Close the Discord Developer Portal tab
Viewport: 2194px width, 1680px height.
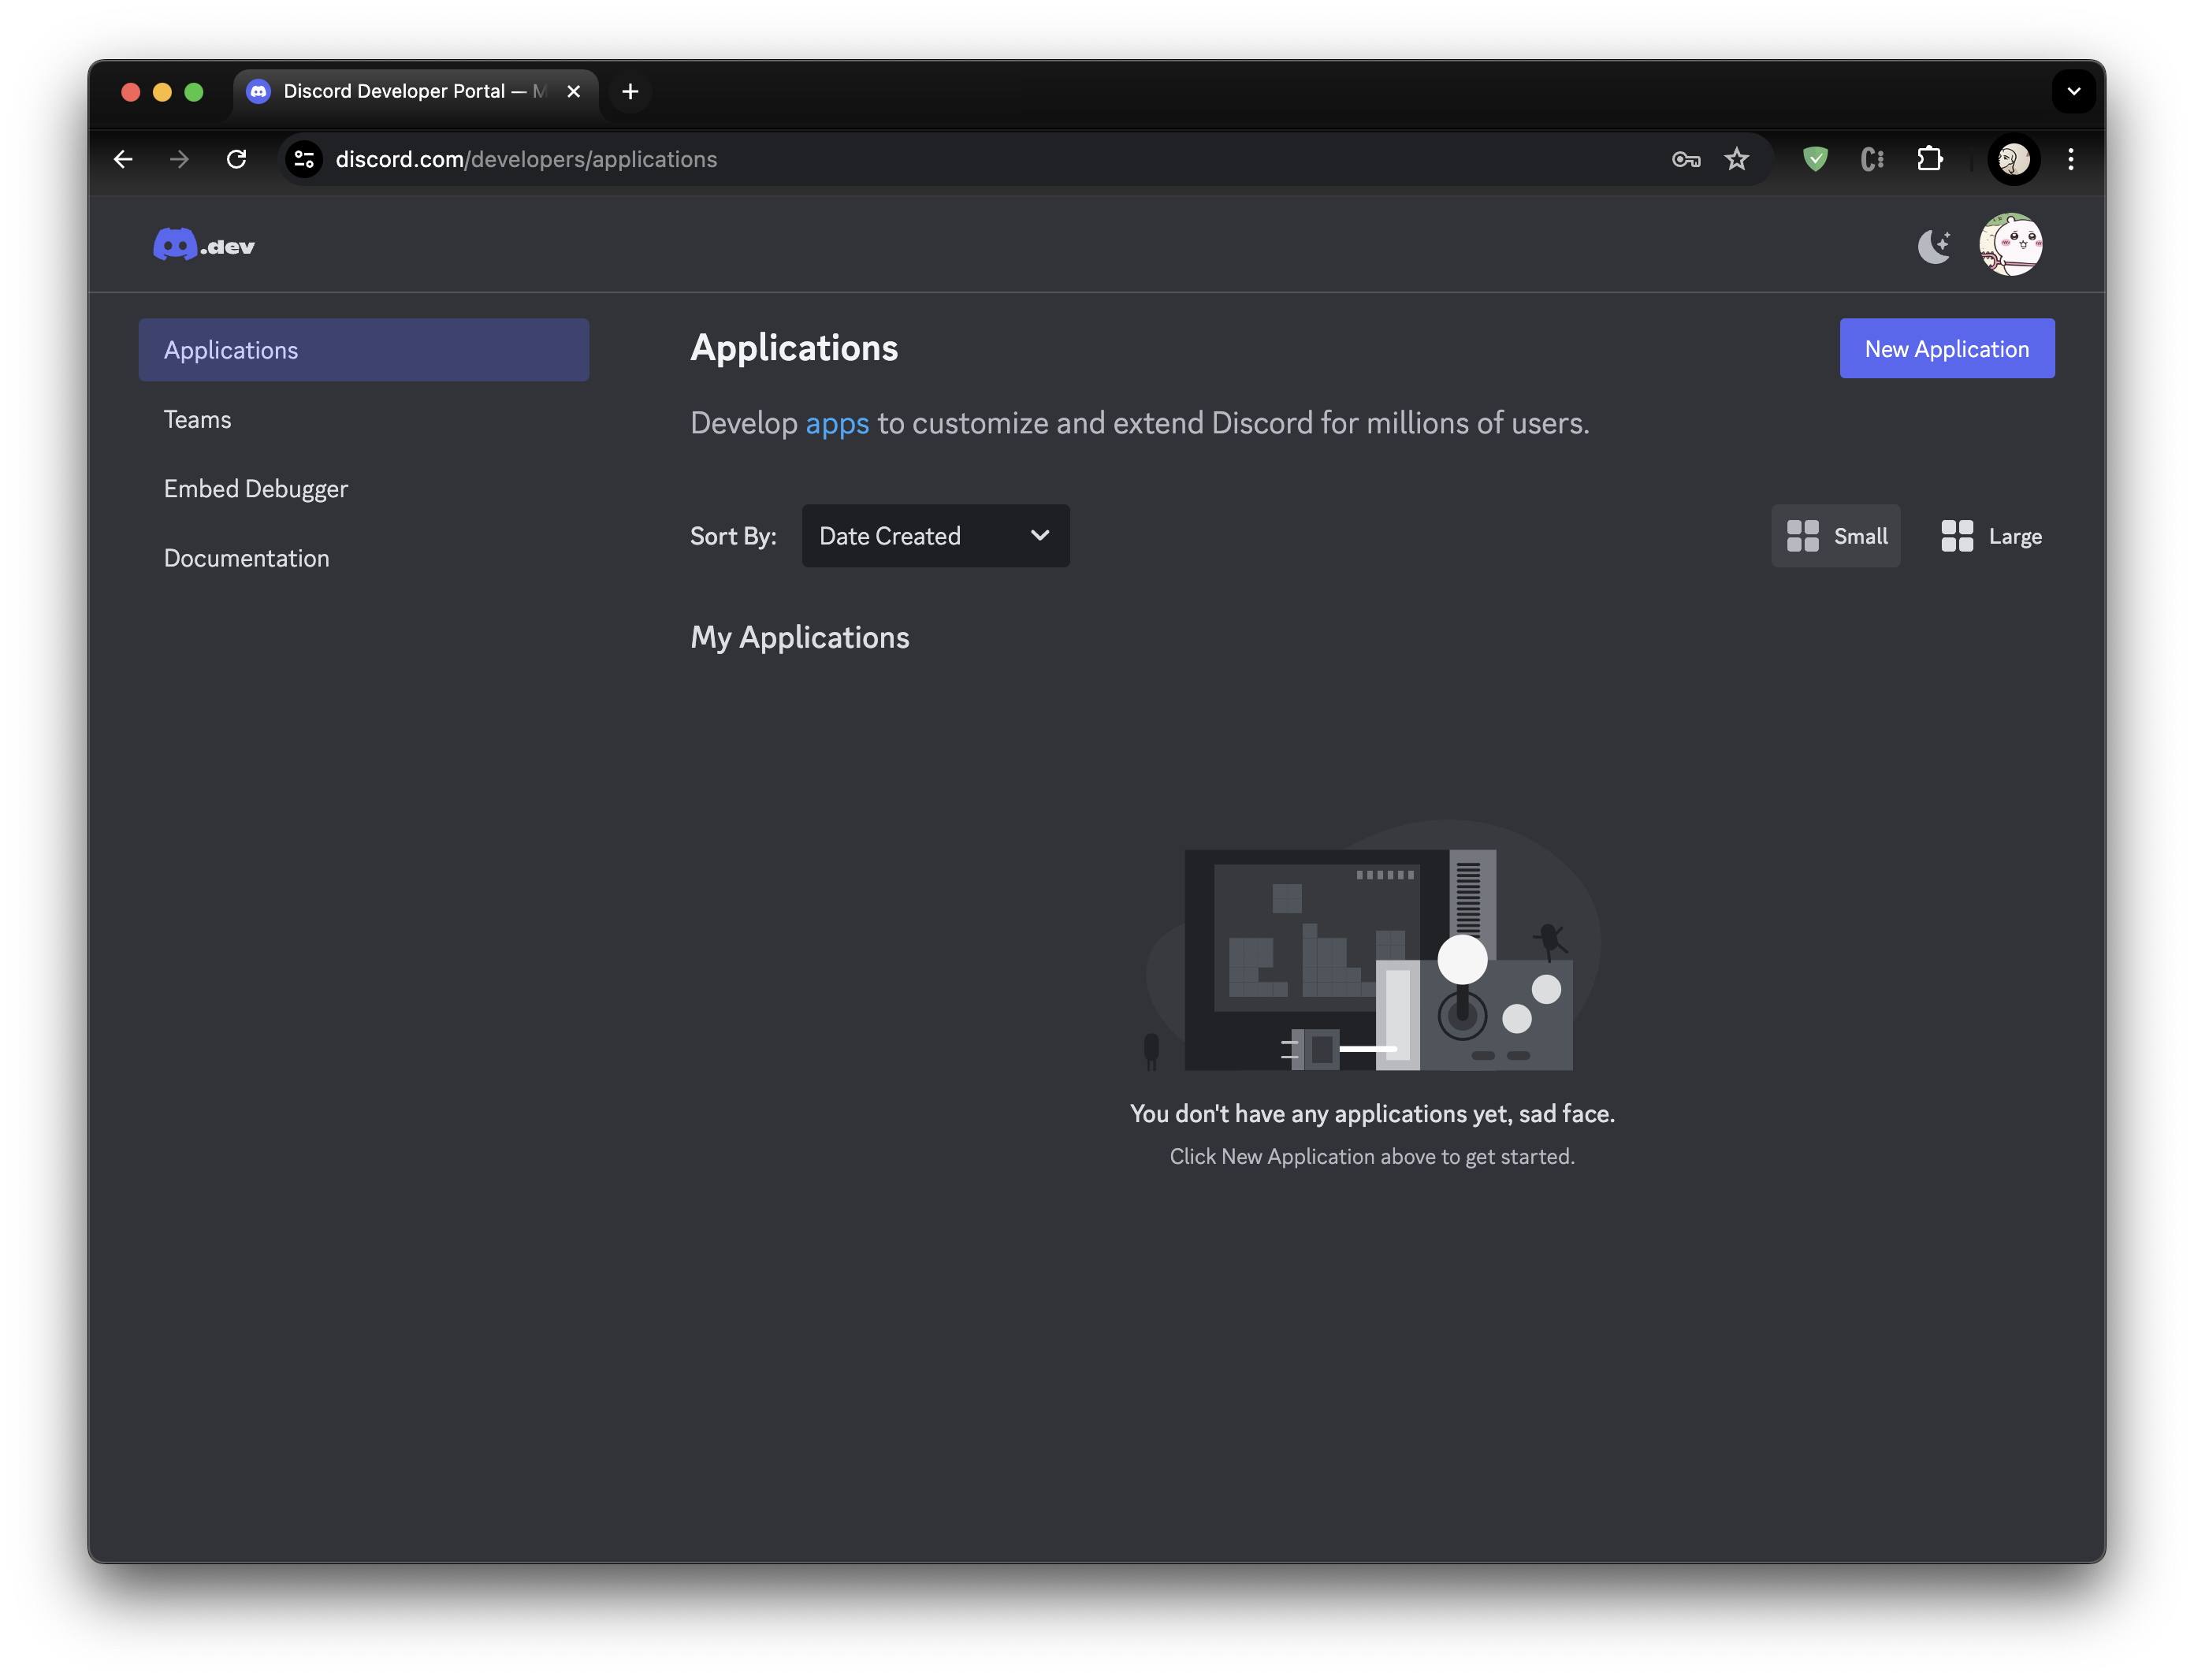(x=574, y=92)
